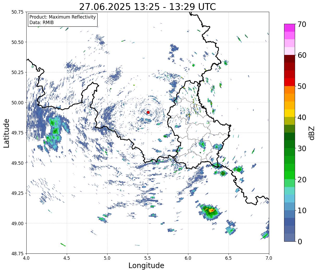This screenshot has width=318, height=272.
Task: Click the colorbar tick label 50
Action: click(x=302, y=86)
